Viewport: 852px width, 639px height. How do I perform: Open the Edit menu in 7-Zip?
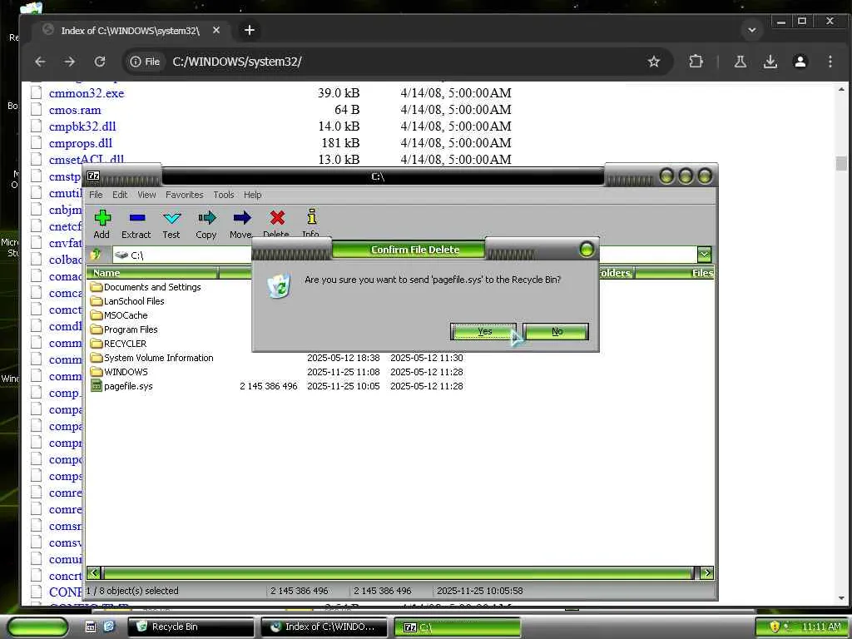click(x=120, y=195)
